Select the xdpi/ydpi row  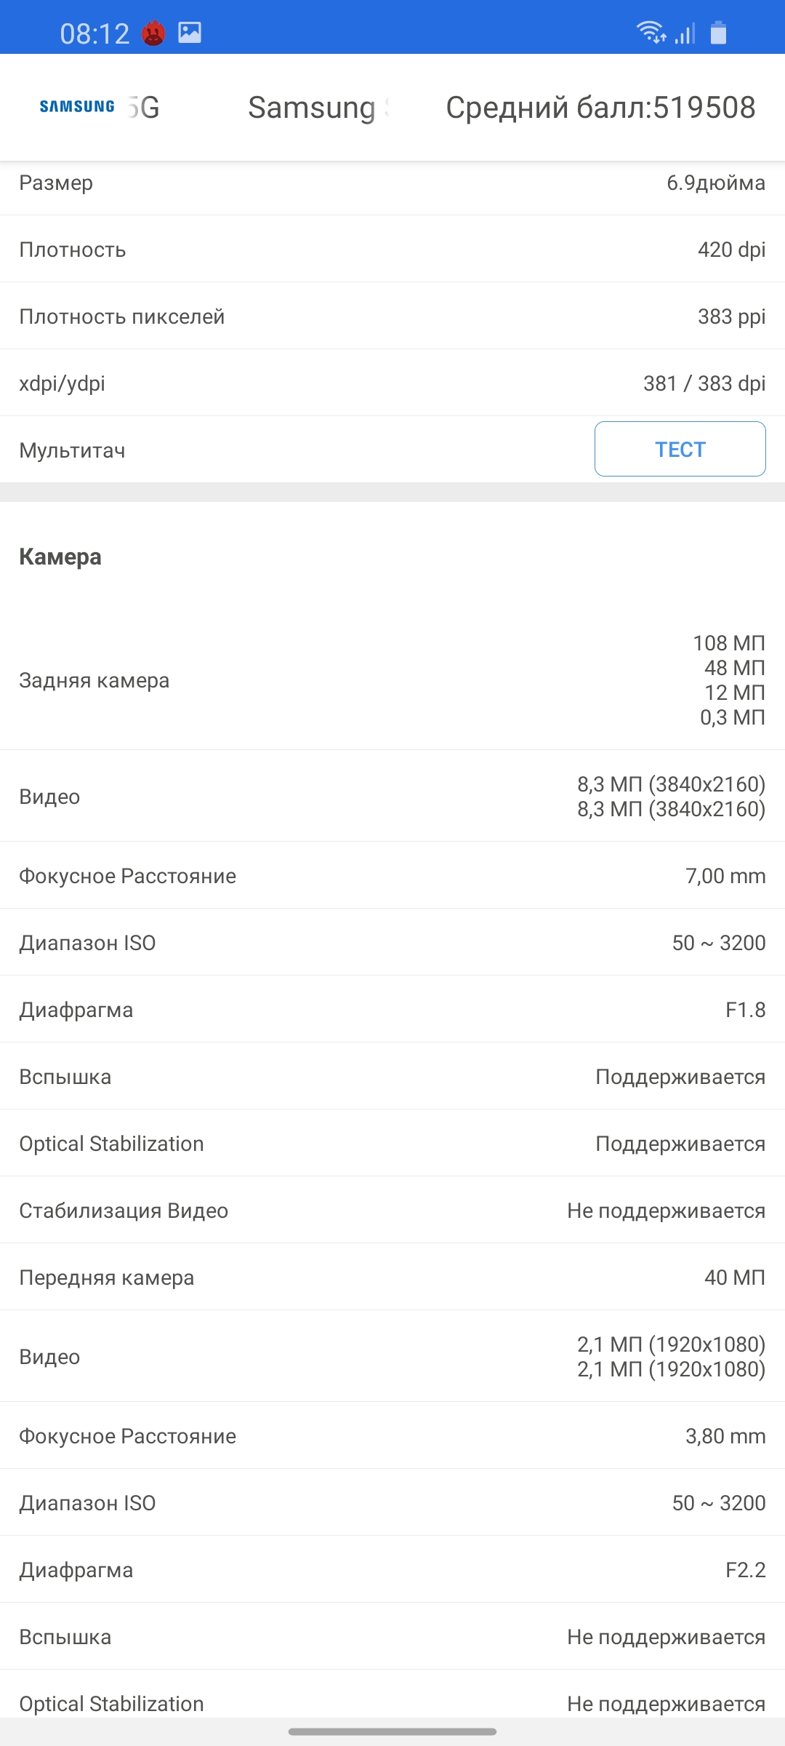pyautogui.click(x=392, y=383)
